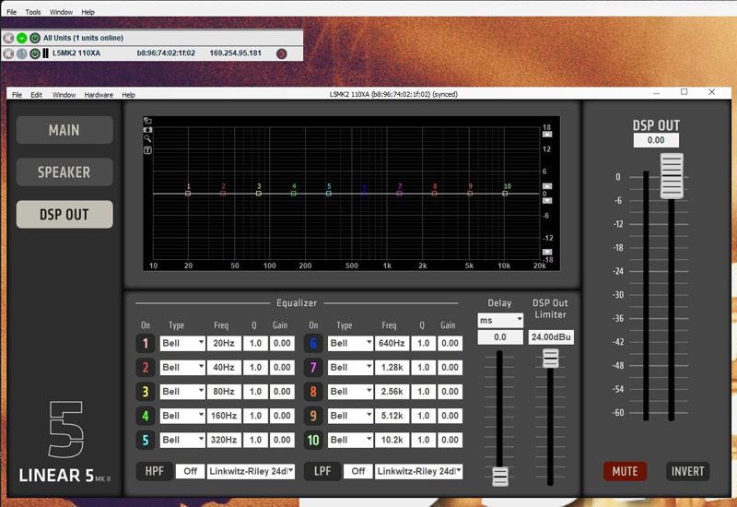Click the power icon on L5MK2 110XA row
The width and height of the screenshot is (737, 507).
click(34, 53)
